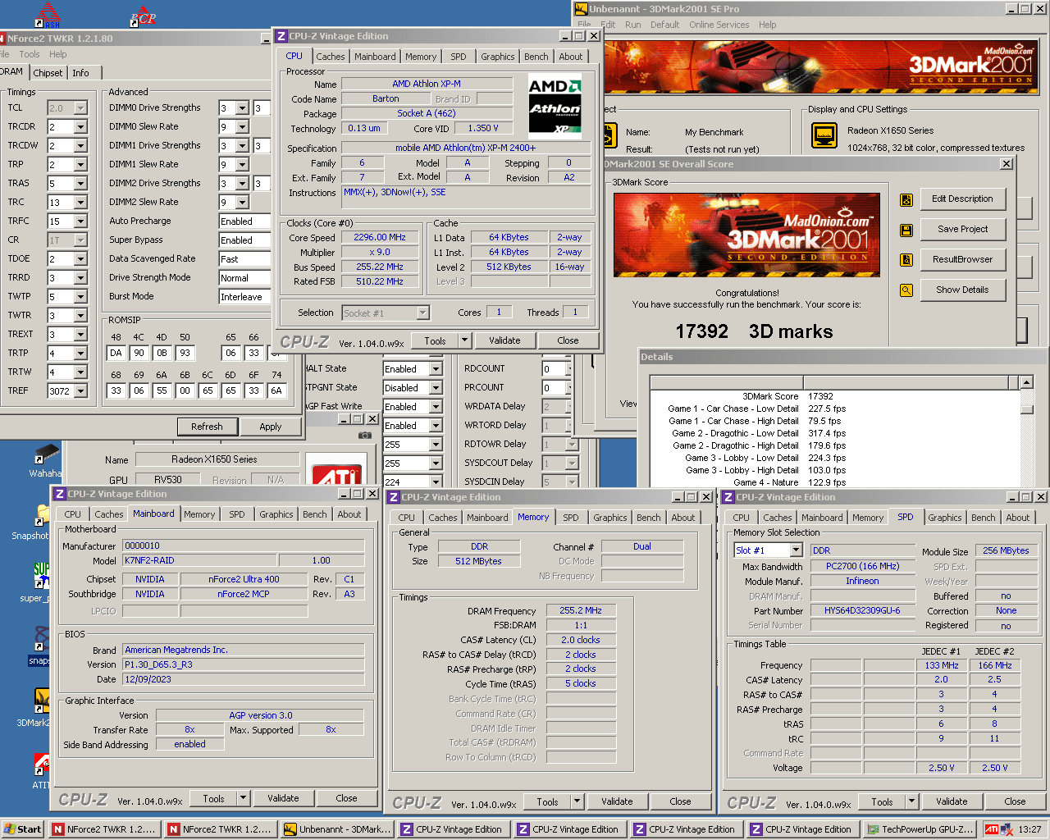Click the Show Details button
The image size is (1050, 840).
tap(963, 290)
